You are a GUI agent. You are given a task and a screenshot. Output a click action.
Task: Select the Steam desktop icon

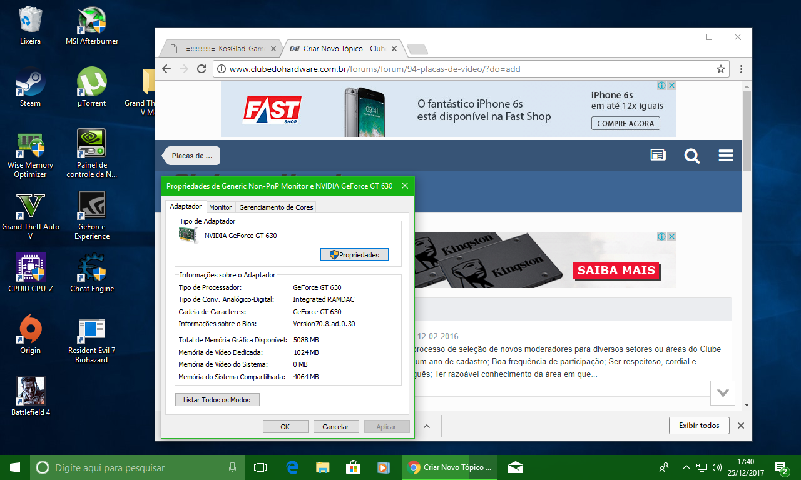pos(30,87)
